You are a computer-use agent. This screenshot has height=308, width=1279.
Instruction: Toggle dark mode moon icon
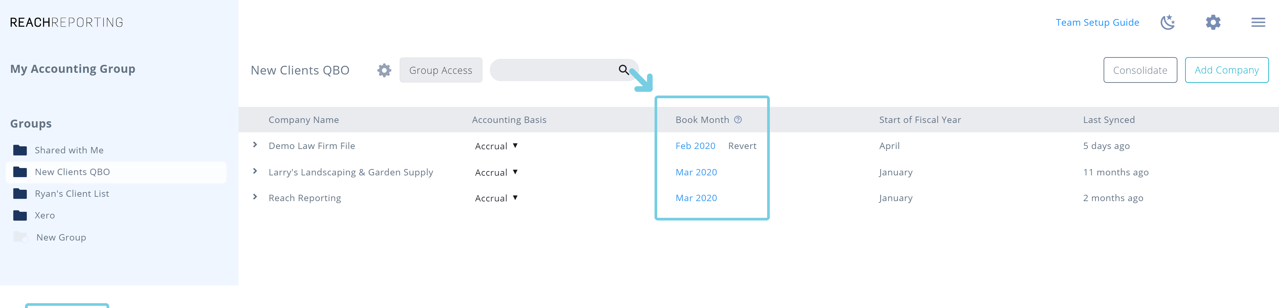pos(1167,22)
